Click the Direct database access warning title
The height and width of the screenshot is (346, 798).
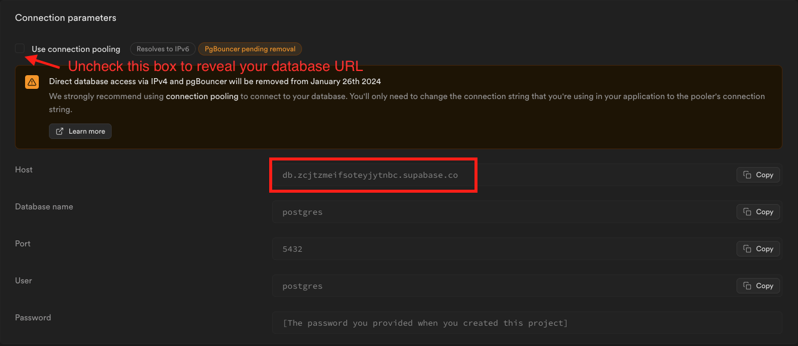pyautogui.click(x=215, y=81)
